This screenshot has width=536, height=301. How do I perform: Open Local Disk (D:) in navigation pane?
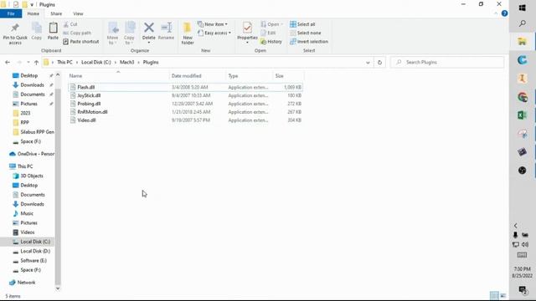pyautogui.click(x=32, y=251)
